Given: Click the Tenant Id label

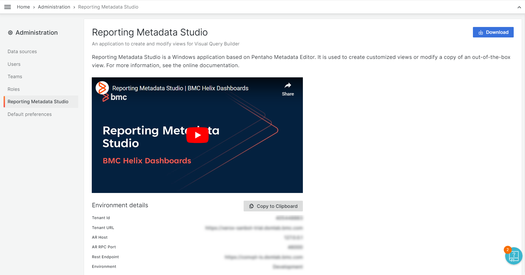Looking at the screenshot, I should coord(101,218).
